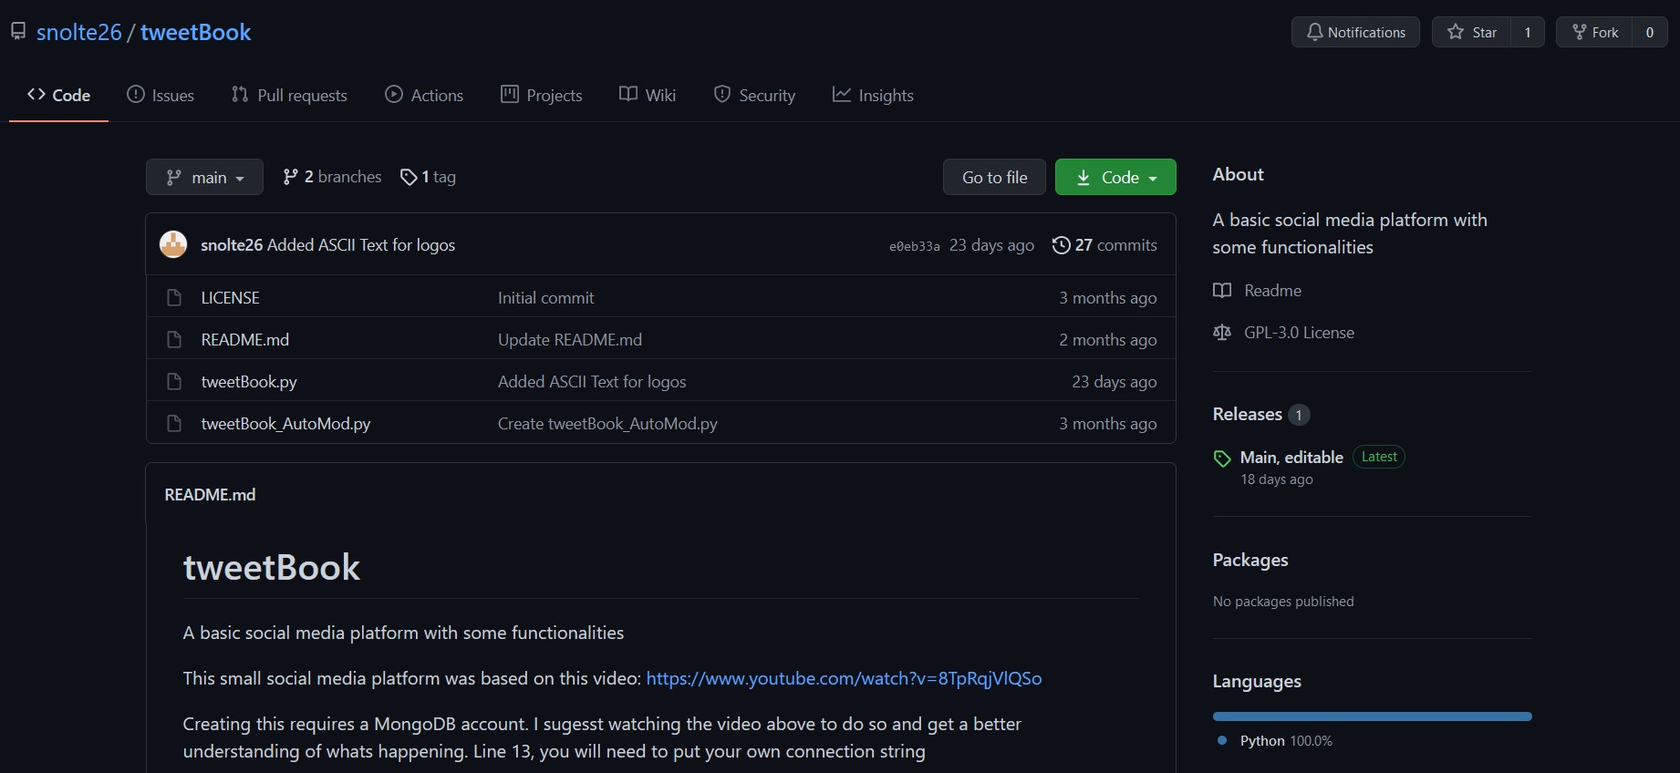
Task: Open the GPL-3.0 License link
Action: tap(1299, 333)
